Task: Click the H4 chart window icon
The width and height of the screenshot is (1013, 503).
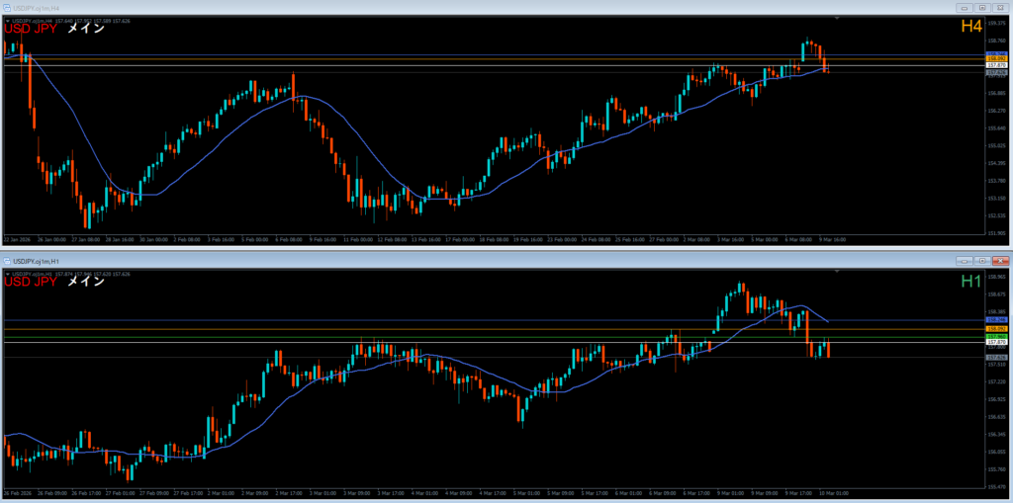Action: point(7,7)
